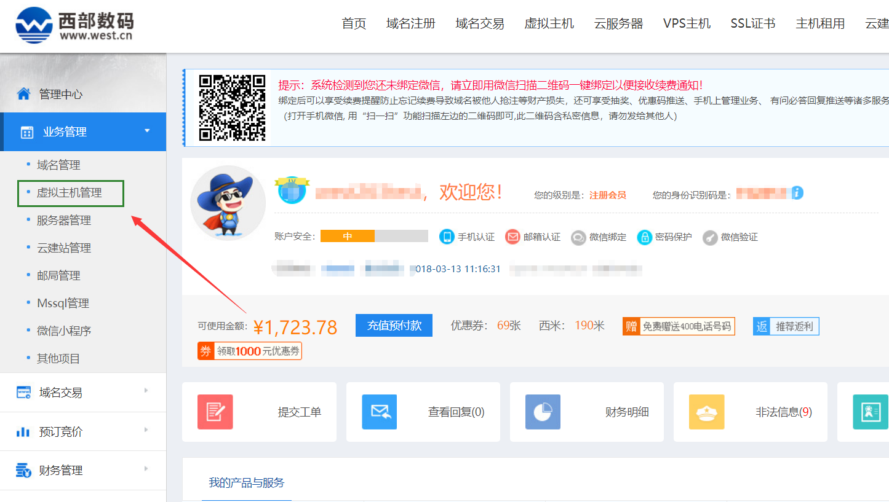Open the financial details pie chart icon
Viewport: 889px width, 502px height.
tap(543, 412)
